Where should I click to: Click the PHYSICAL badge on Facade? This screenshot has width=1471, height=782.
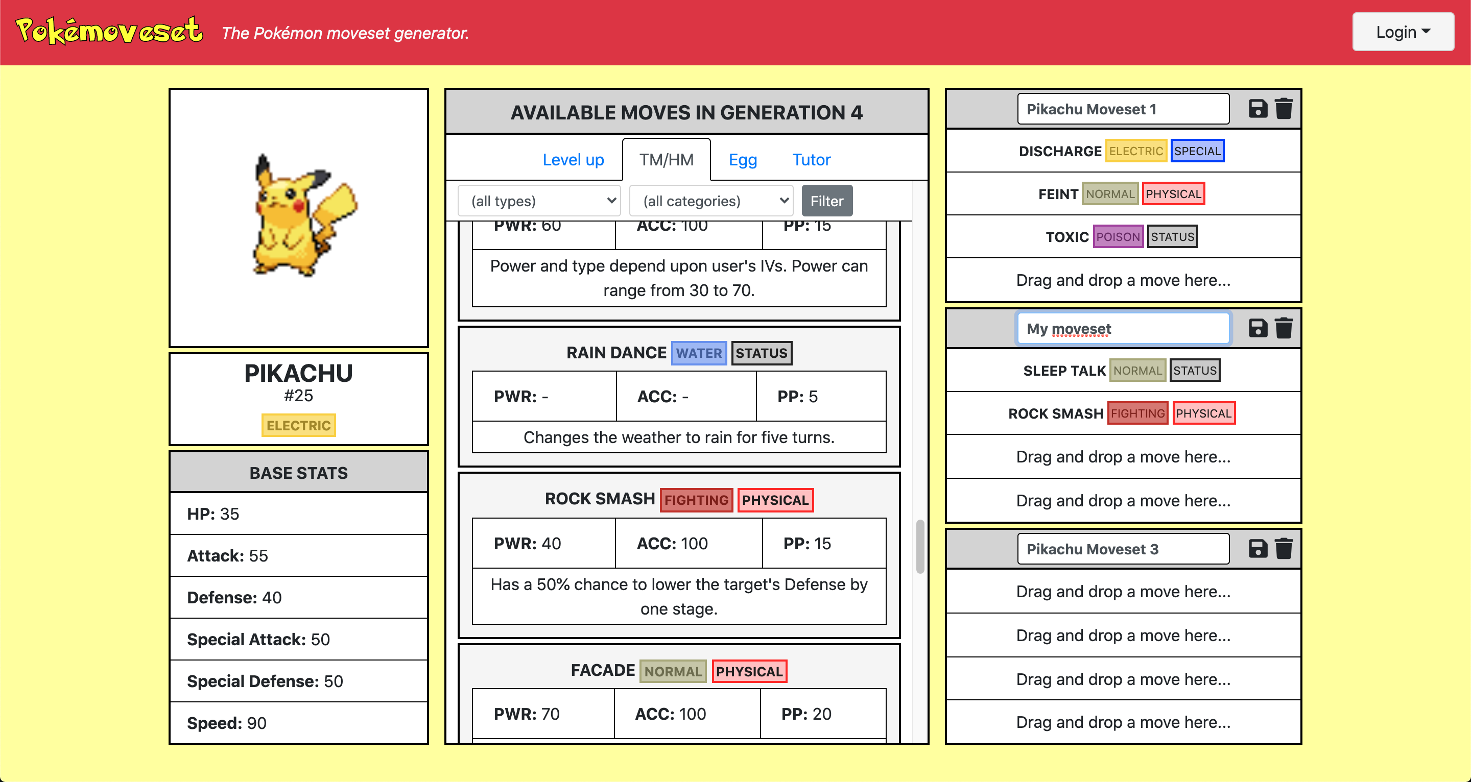tap(749, 671)
